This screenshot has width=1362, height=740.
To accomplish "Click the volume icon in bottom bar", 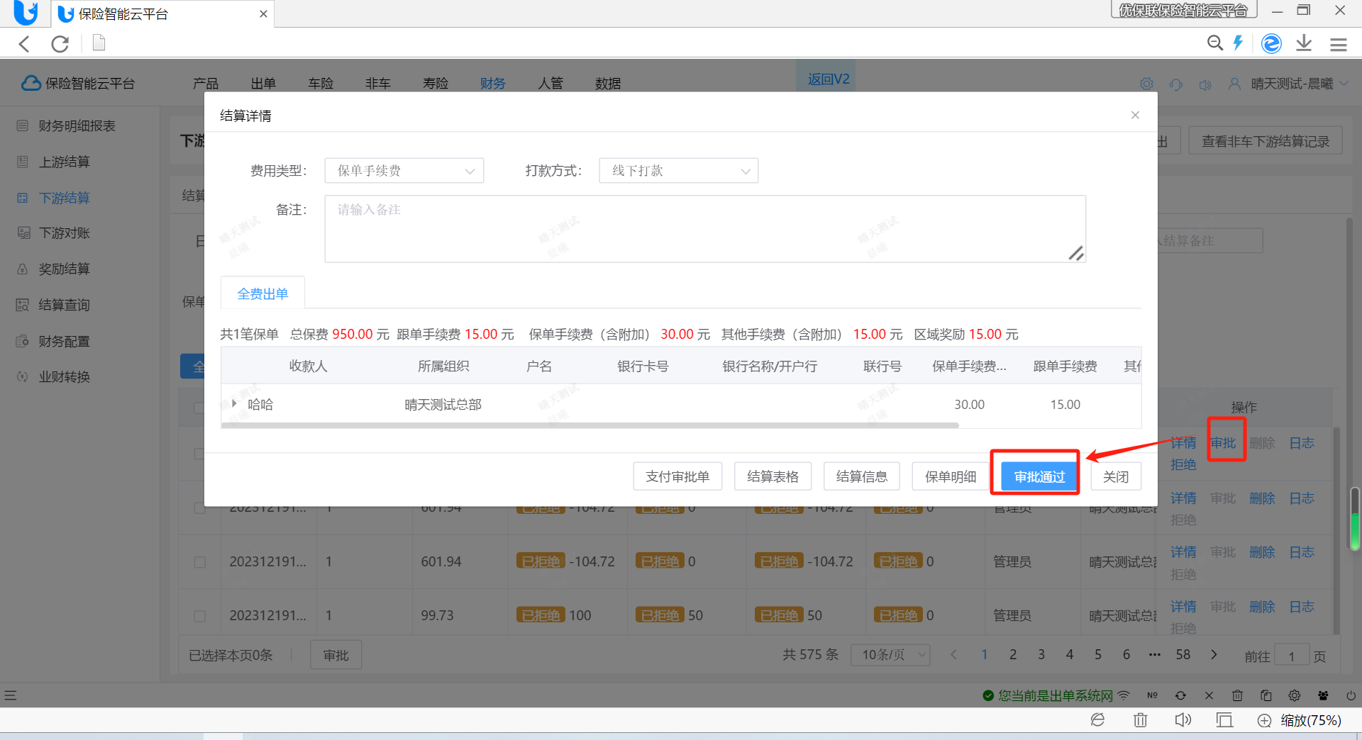I will click(x=1183, y=720).
